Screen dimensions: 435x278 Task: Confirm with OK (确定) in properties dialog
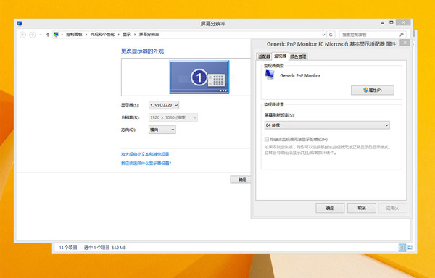coord(330,208)
